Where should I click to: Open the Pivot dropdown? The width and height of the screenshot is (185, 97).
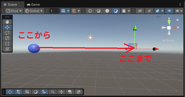14,11
